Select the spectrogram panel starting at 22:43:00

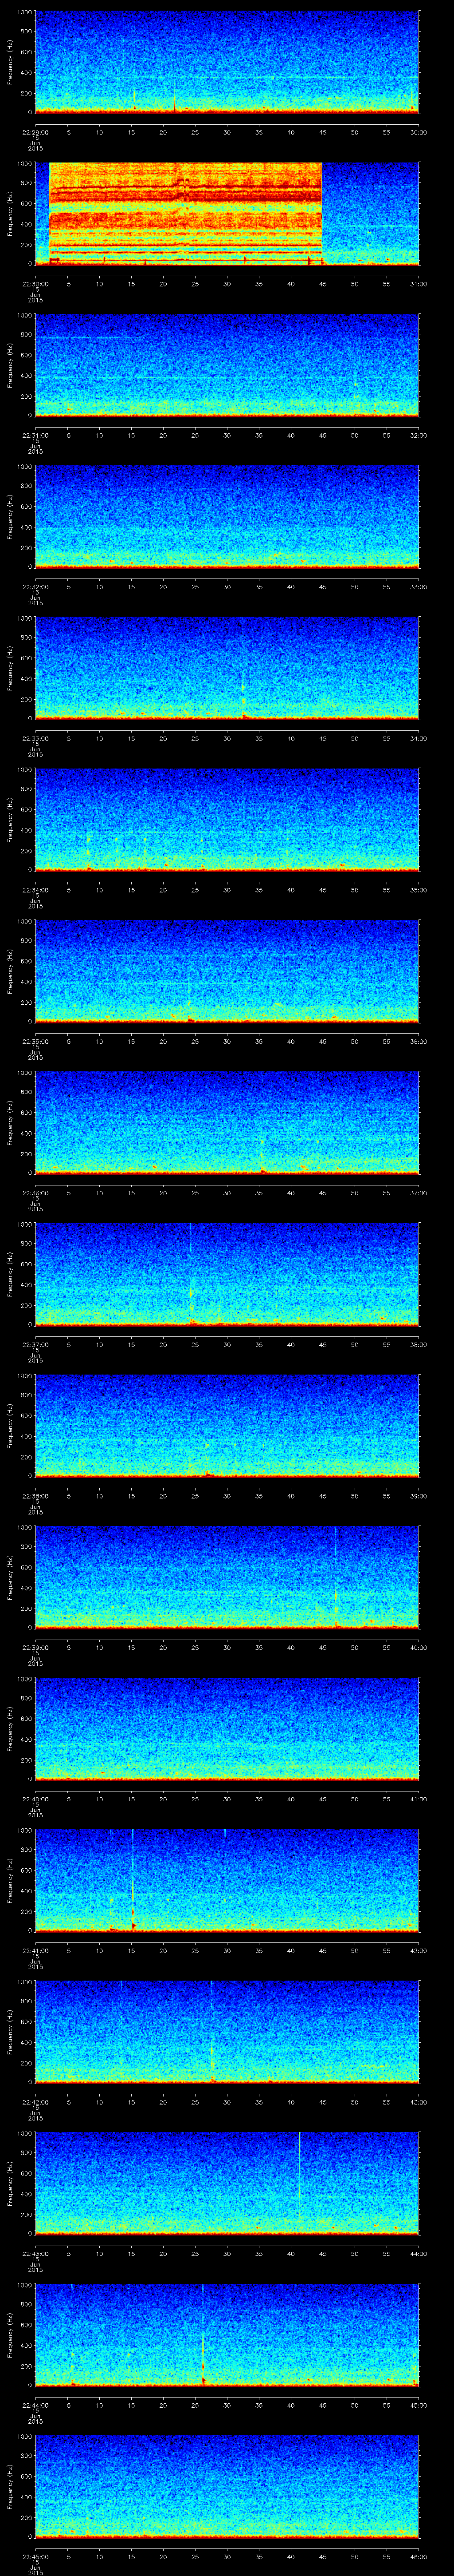point(227,2183)
